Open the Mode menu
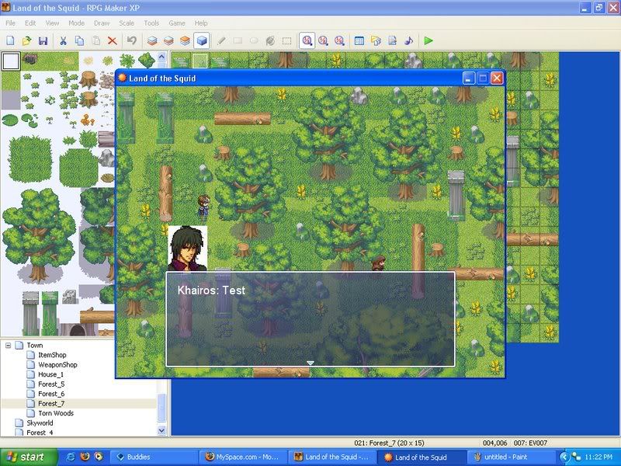Screen dimensions: 621x466 click(x=76, y=23)
